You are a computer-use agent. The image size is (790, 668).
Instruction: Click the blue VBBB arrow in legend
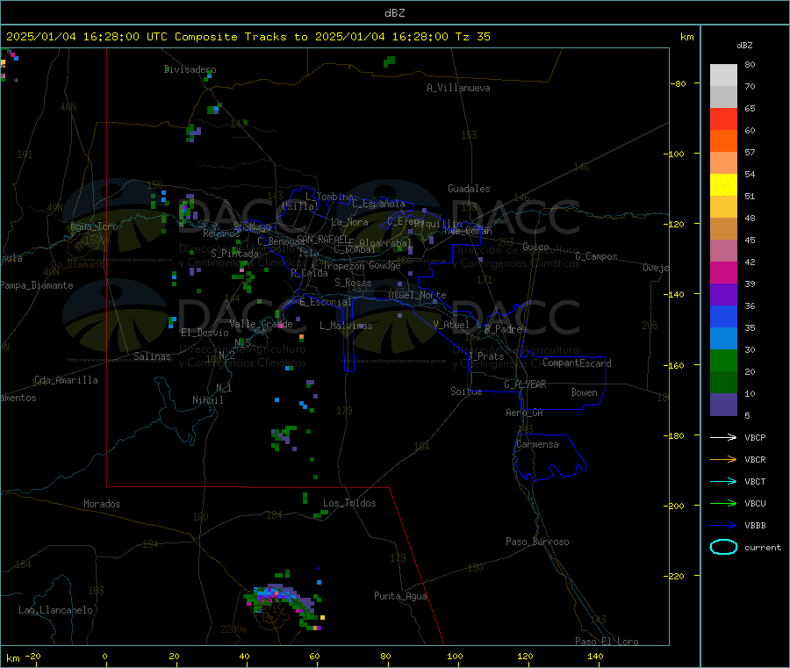(723, 526)
